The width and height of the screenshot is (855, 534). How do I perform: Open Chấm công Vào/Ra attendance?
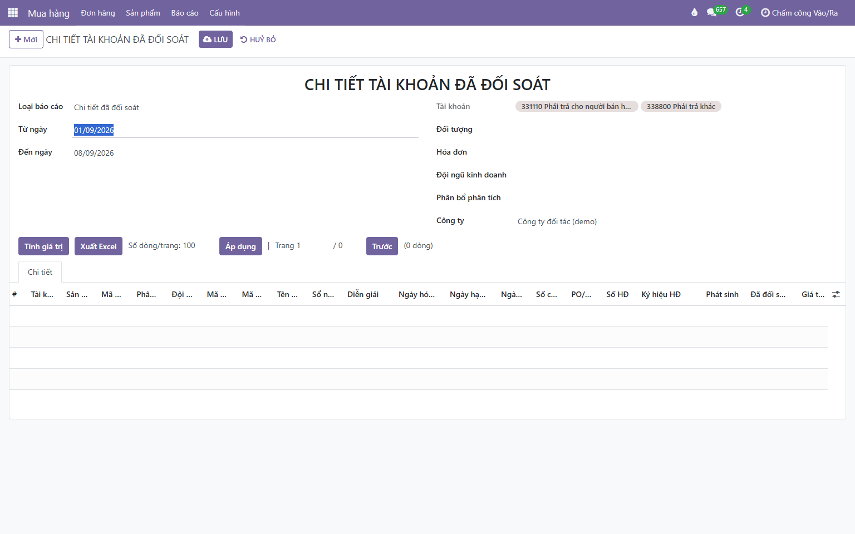pos(799,13)
